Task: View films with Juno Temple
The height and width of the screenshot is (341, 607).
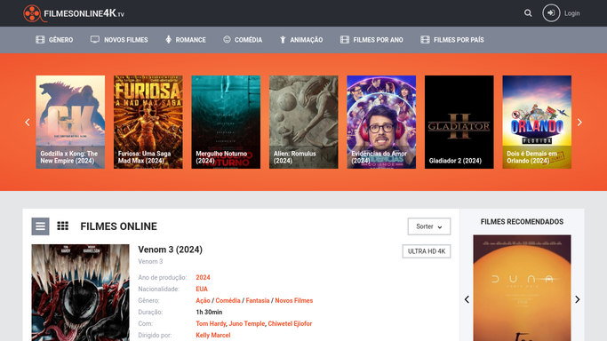Action: pyautogui.click(x=247, y=323)
